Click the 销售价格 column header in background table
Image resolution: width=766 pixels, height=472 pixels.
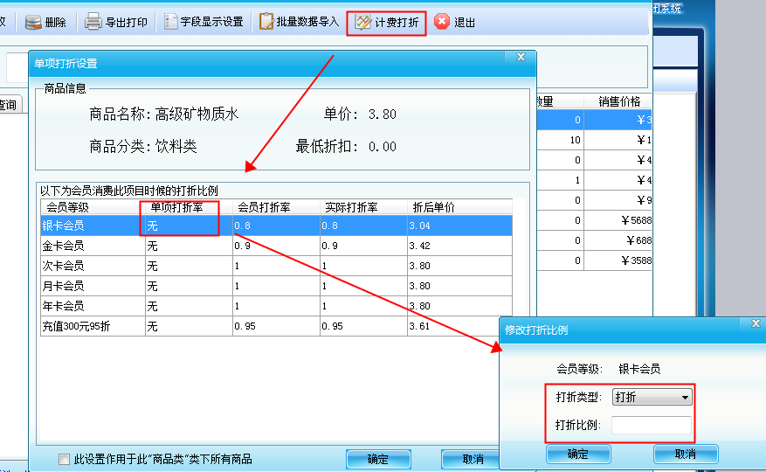click(x=618, y=101)
